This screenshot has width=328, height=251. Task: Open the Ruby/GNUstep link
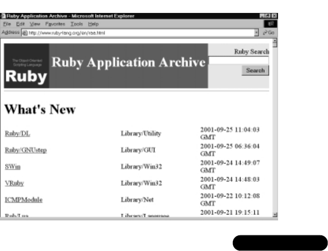click(x=26, y=150)
